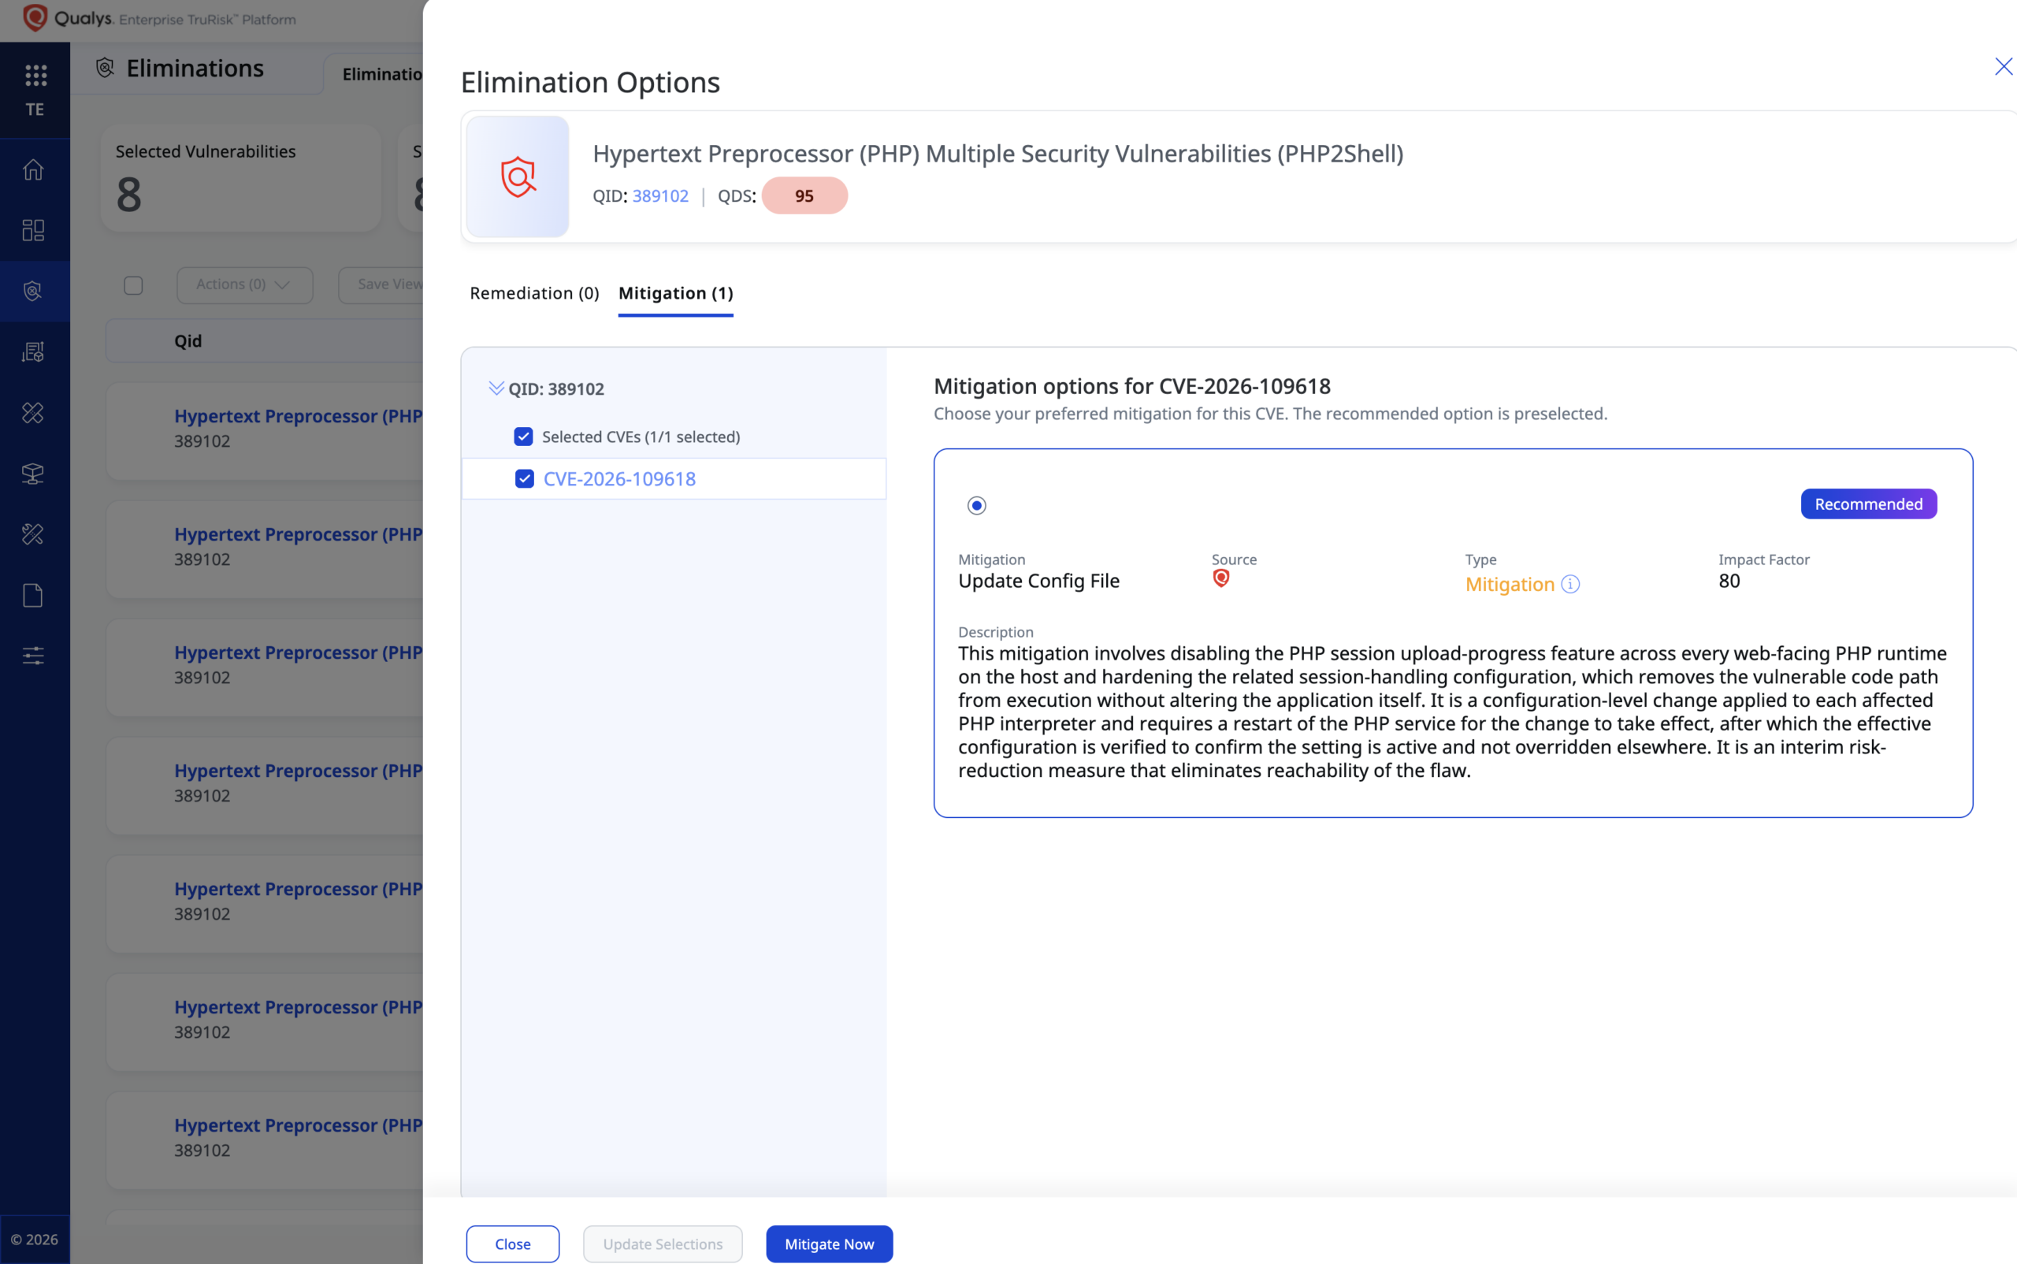Screen dimensions: 2017x1264
Task: Click the QDS score badge 95
Action: click(804, 195)
